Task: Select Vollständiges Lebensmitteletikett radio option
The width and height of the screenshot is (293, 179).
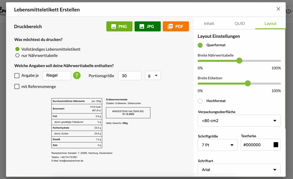Action: tap(17, 49)
